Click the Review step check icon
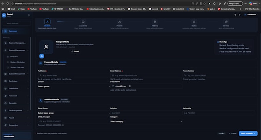The height and width of the screenshot is (140, 261). (226, 22)
